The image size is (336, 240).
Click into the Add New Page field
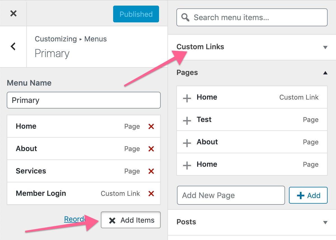click(x=231, y=195)
